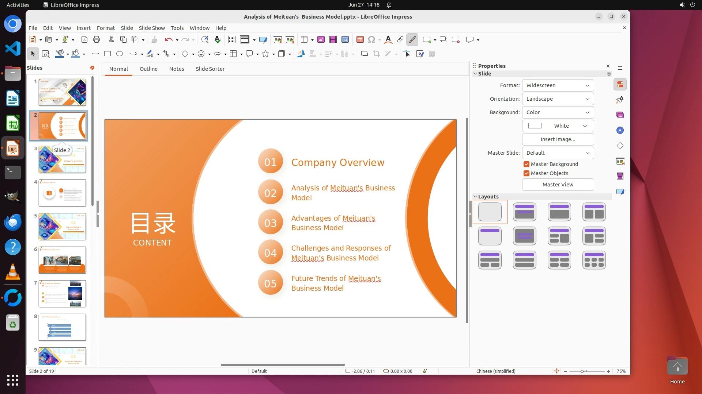The height and width of the screenshot is (394, 702).
Task: Uncheck the Master Background checkbox
Action: pos(526,164)
